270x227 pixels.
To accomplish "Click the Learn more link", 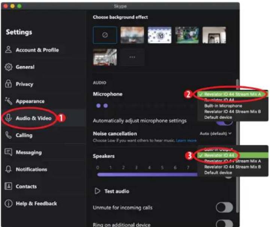I will 186,140.
